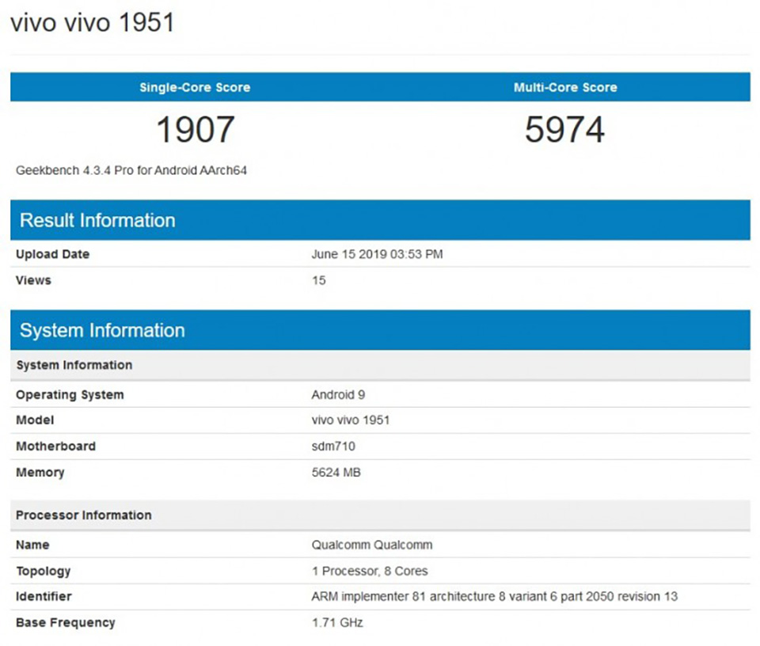Screen dimensions: 760x646
Task: Click the System Information blue banner
Action: pos(381,330)
